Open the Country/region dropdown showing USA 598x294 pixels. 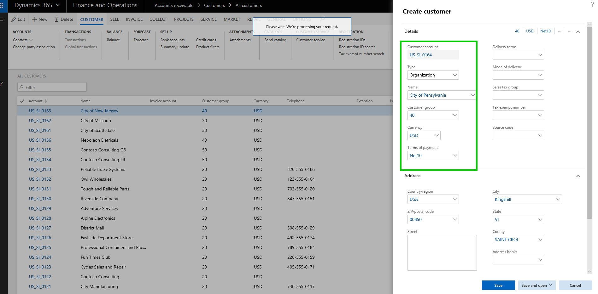(x=455, y=199)
